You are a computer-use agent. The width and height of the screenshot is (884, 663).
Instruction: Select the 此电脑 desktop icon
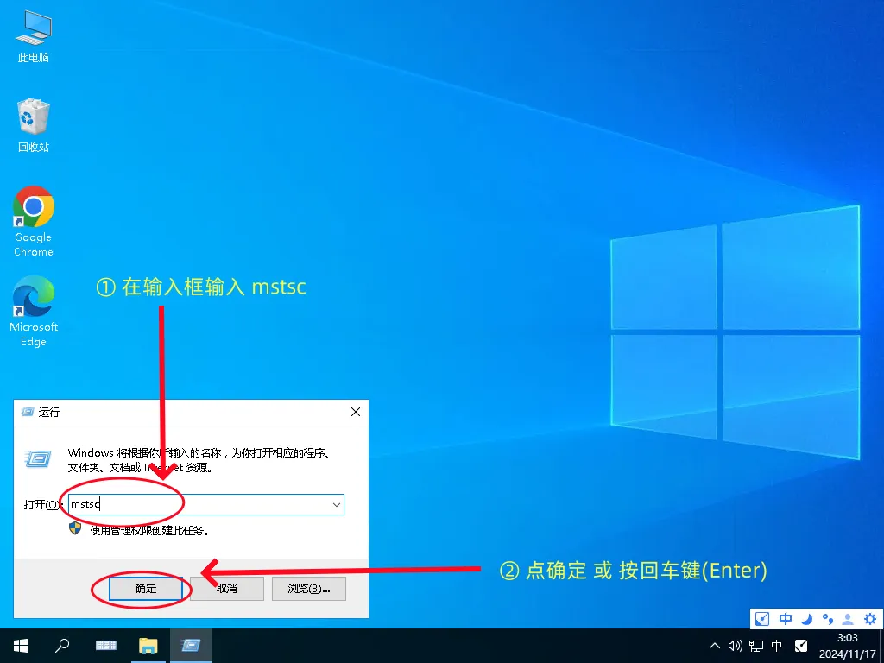(x=34, y=29)
